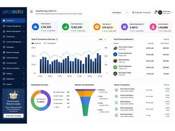Click the Platinum tier legend dot
The image size is (175, 131).
pos(98,90)
